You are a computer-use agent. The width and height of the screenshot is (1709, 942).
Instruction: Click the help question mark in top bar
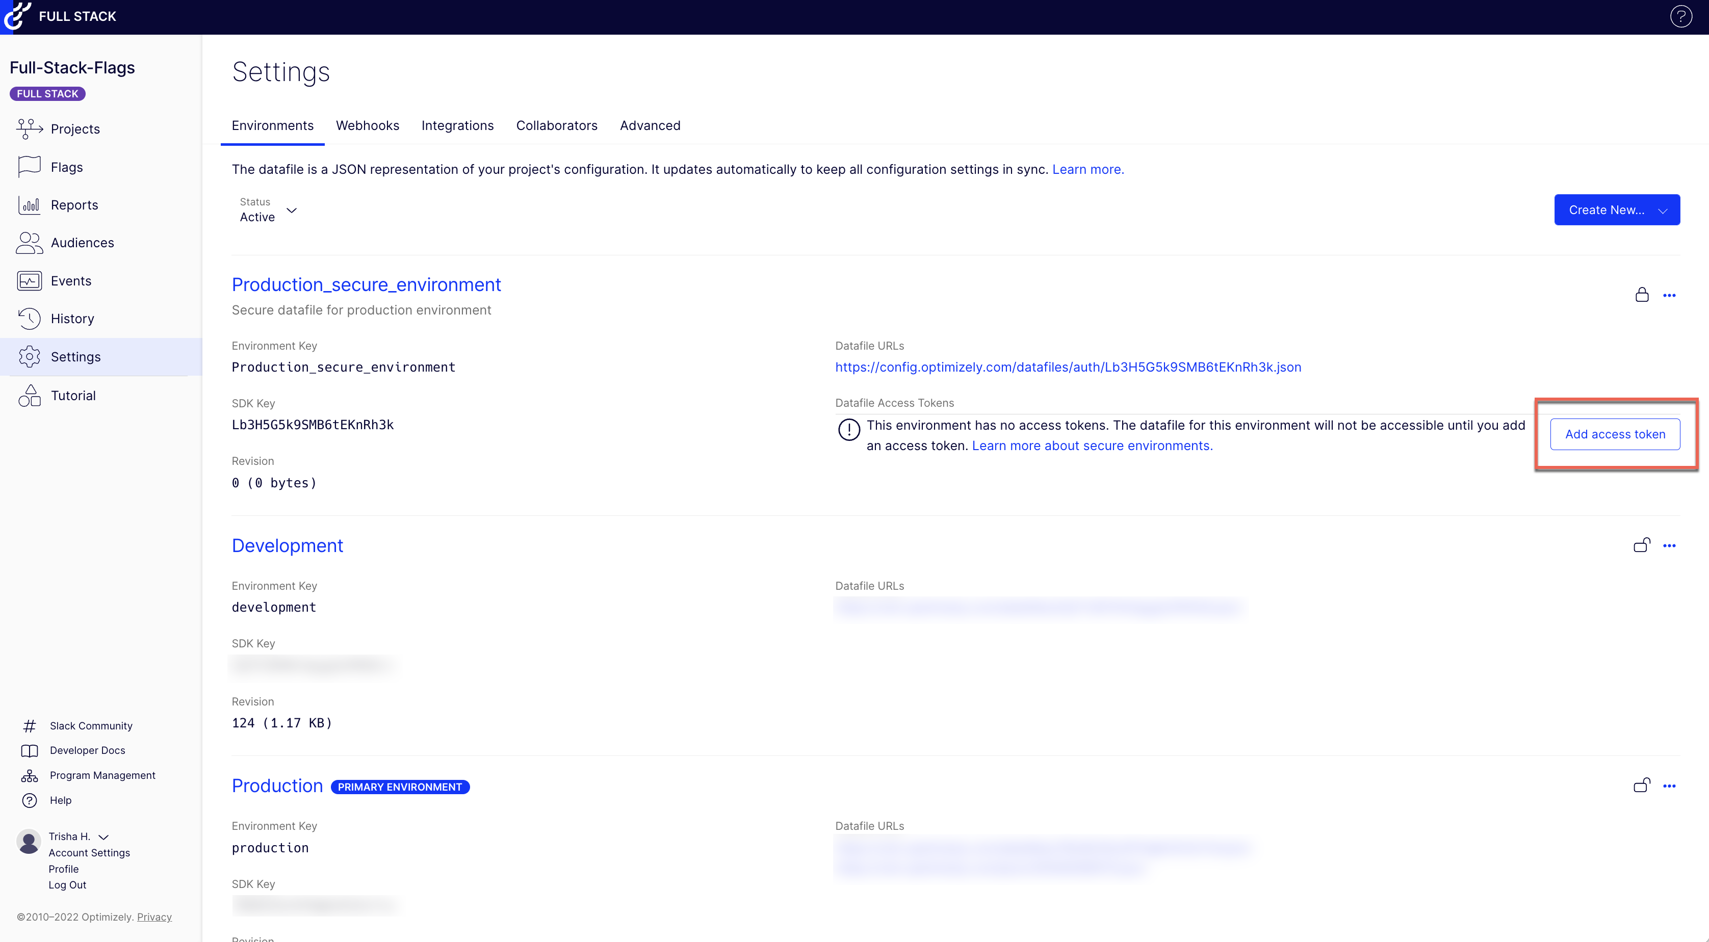click(1680, 17)
